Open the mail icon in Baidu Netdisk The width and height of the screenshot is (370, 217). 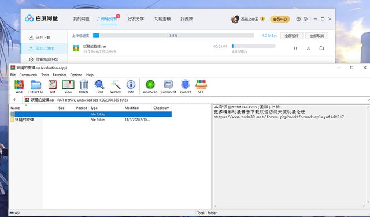tap(298, 19)
